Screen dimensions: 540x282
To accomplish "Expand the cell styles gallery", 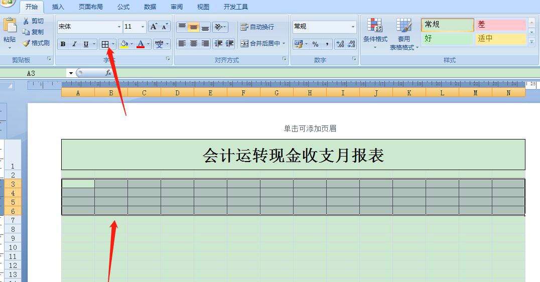I will (x=532, y=42).
